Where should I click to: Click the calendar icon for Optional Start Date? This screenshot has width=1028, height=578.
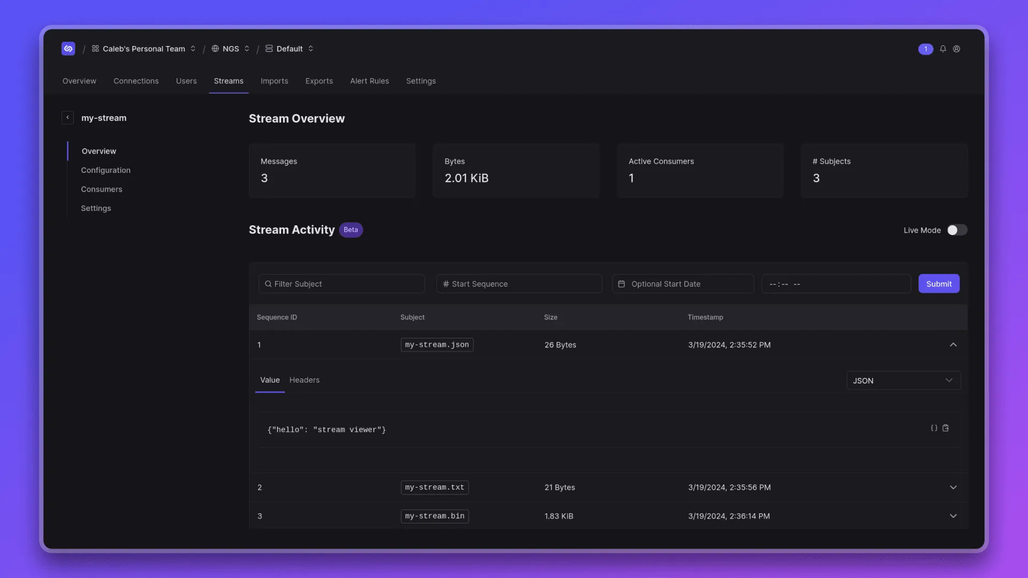point(621,284)
